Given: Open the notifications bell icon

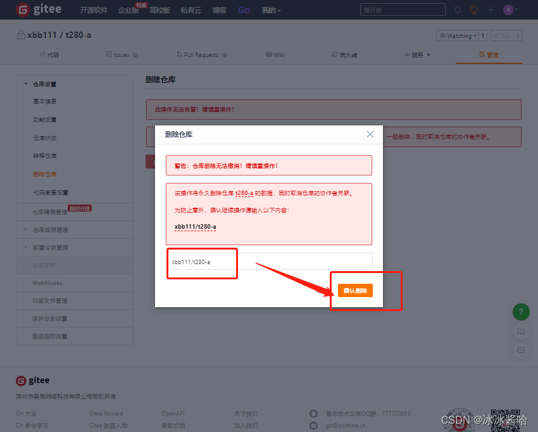Looking at the screenshot, I should tap(458, 10).
